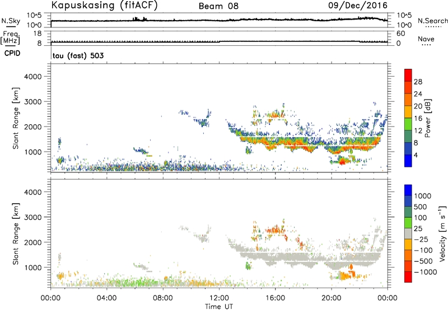Click the '16:00' time axis tick label
The width and height of the screenshot is (448, 310).
coord(275,298)
